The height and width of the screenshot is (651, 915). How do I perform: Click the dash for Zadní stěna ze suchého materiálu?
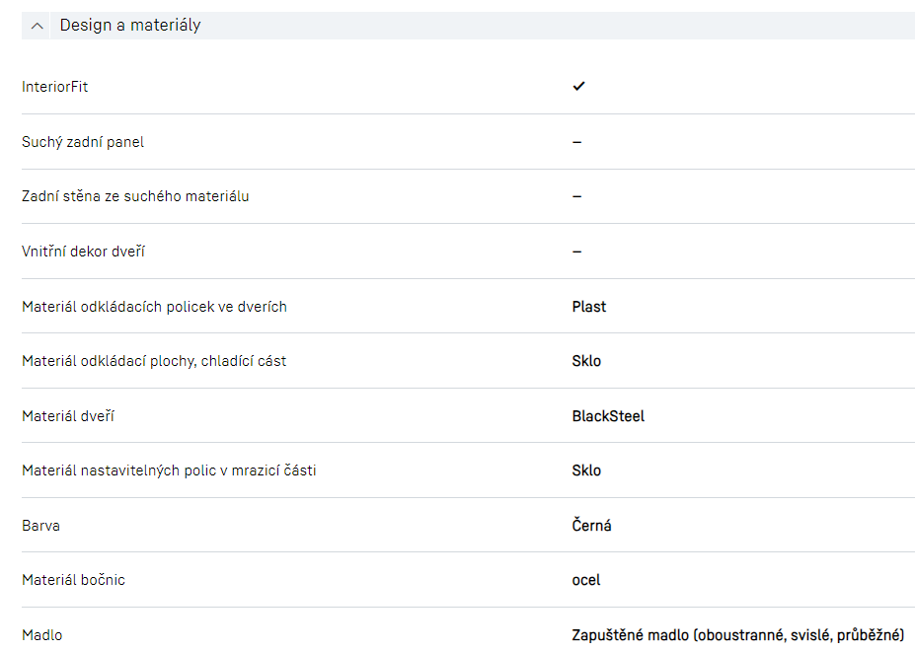point(576,196)
